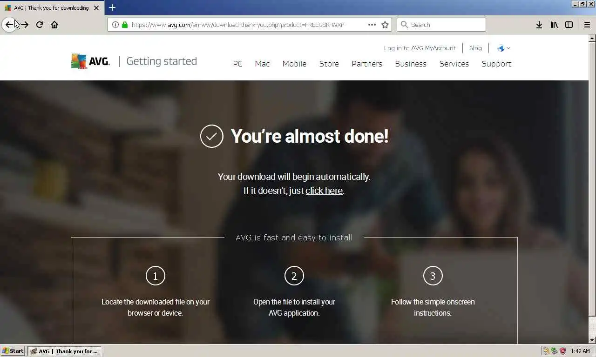The image size is (596, 357).
Task: Click 'Locate the downloaded file' instruction text
Action: click(x=156, y=307)
